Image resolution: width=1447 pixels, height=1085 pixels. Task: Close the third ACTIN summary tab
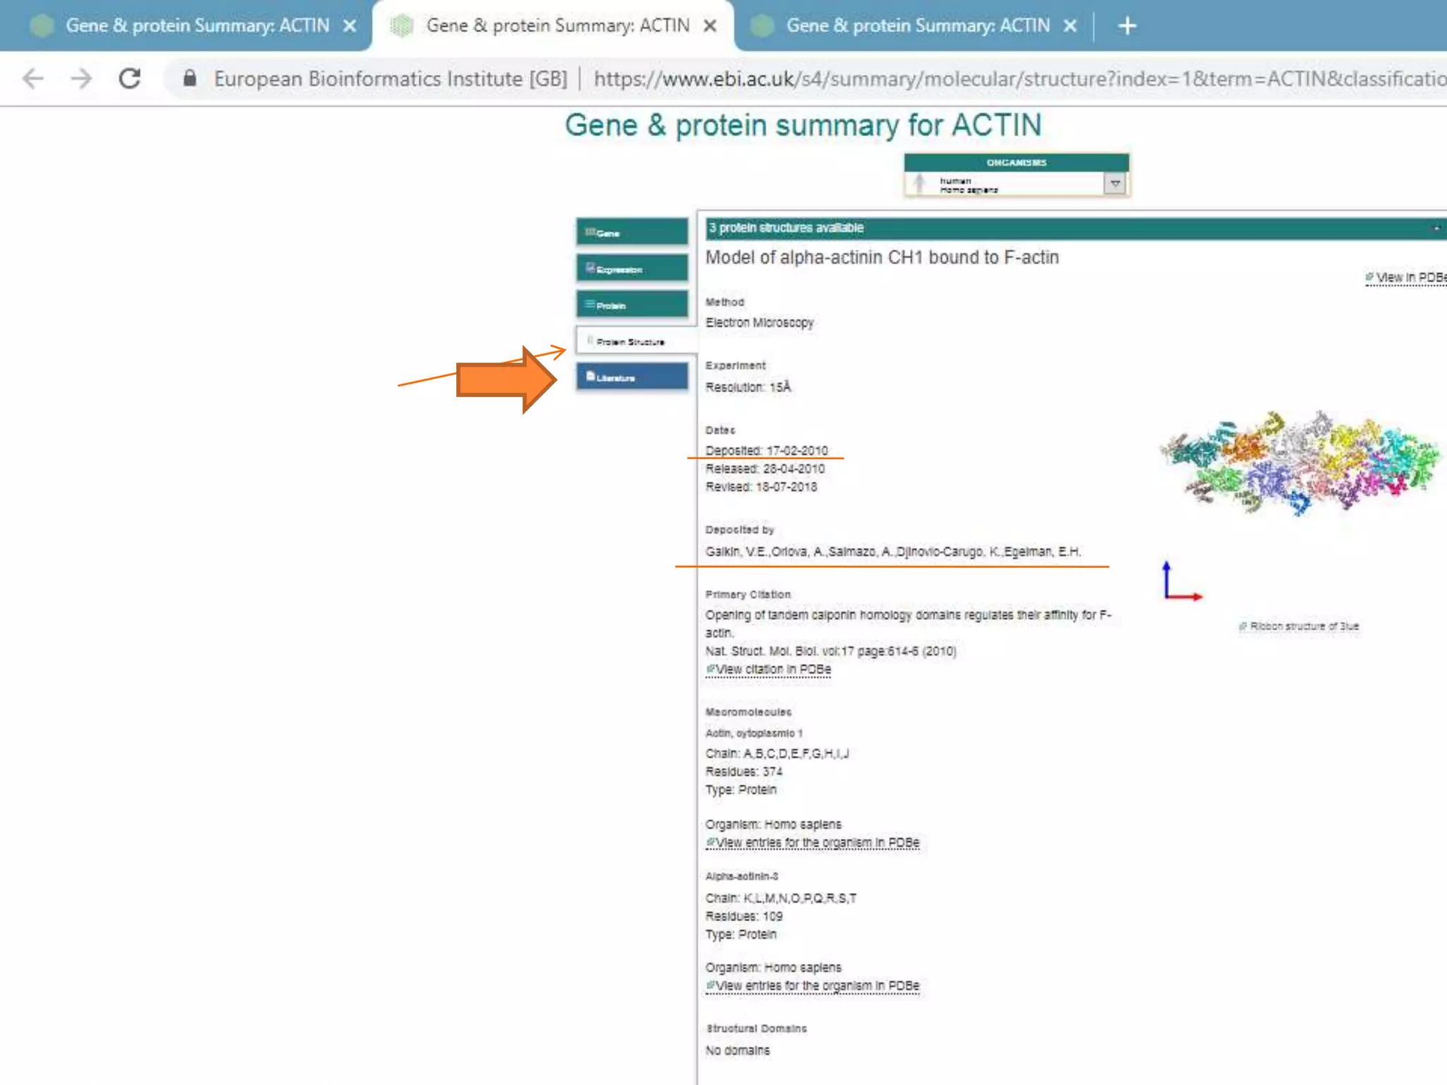[1070, 26]
